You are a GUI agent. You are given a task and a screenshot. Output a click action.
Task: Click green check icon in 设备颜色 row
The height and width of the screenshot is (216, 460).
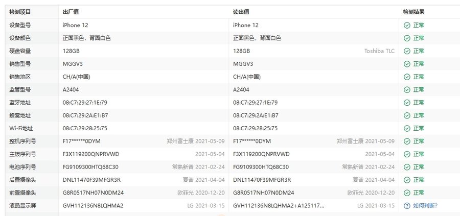pos(407,38)
